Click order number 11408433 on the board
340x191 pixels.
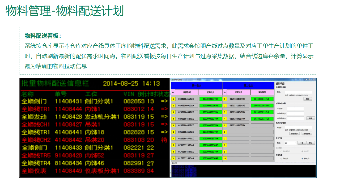[x=69, y=147]
